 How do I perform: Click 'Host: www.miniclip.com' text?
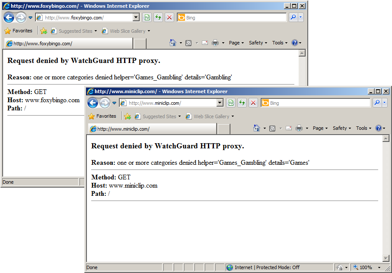click(124, 185)
